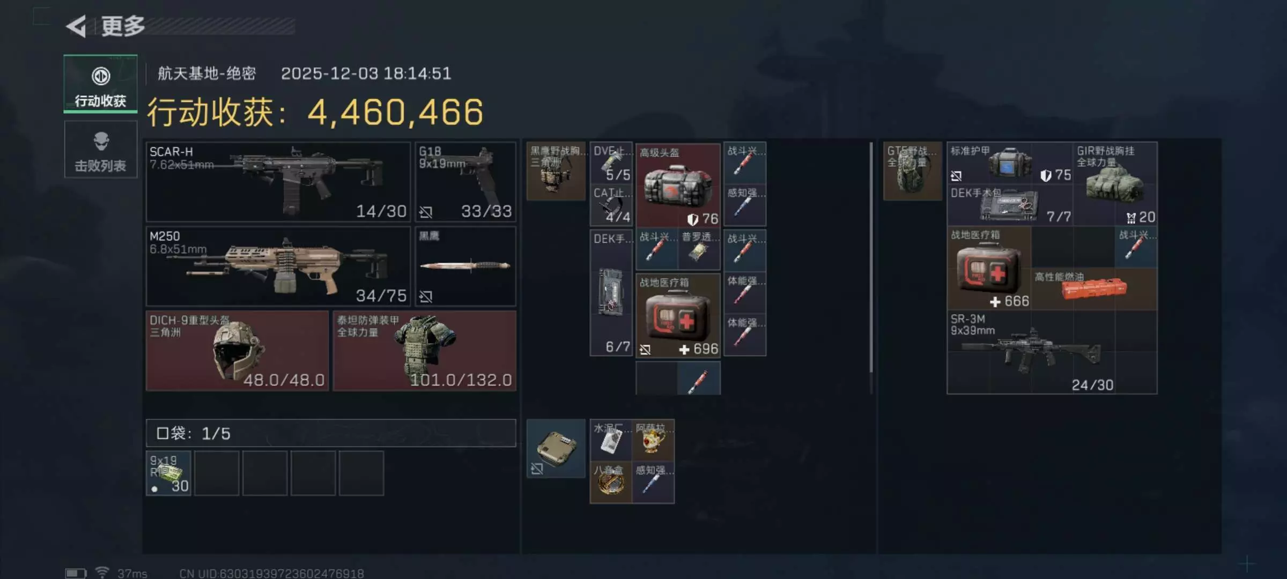
Task: Select the 高性能燃油 orange fuel item
Action: pyautogui.click(x=1094, y=288)
